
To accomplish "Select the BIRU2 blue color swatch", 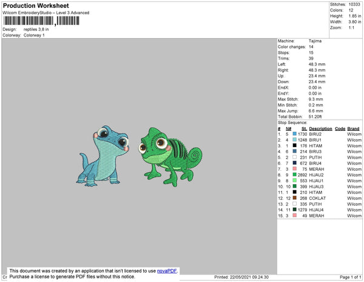I will (x=295, y=134).
